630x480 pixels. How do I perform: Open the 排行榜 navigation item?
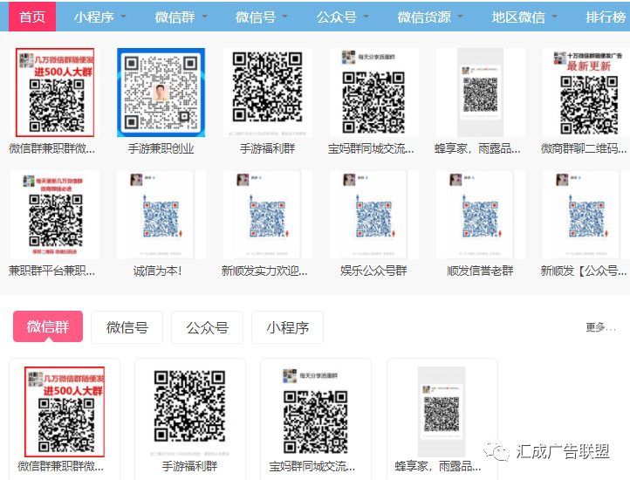(606, 17)
